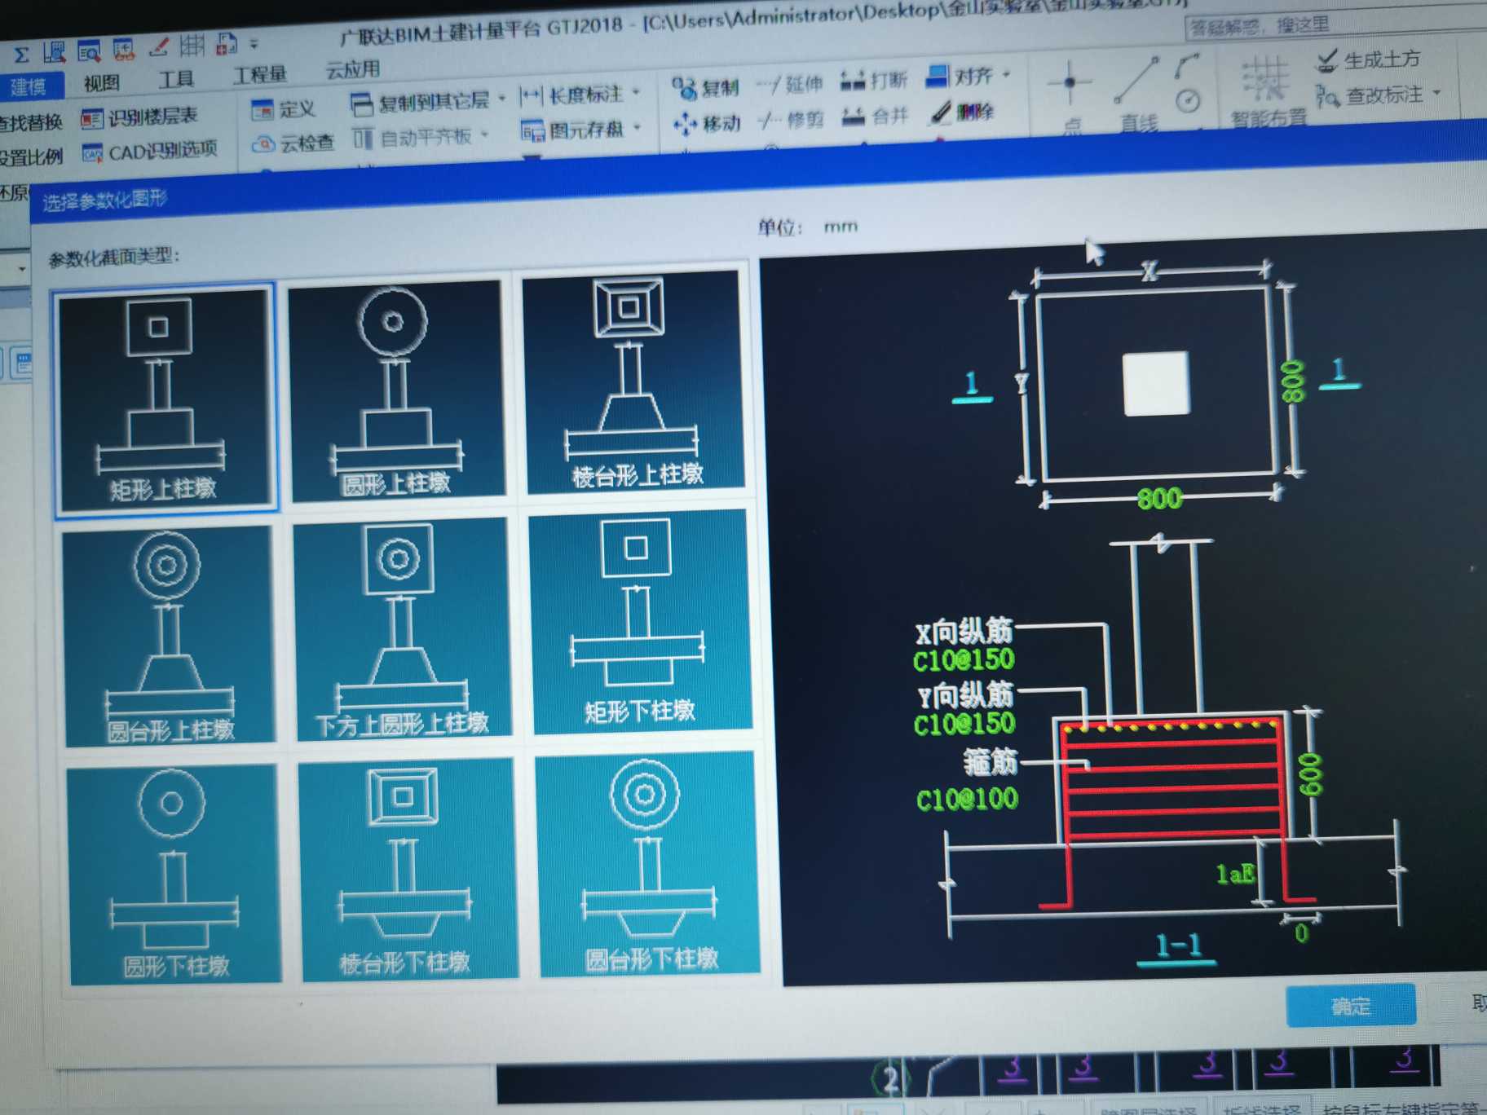Click the 箍筋 value C10@100
Screen dimensions: 1487x1115
coord(967,799)
